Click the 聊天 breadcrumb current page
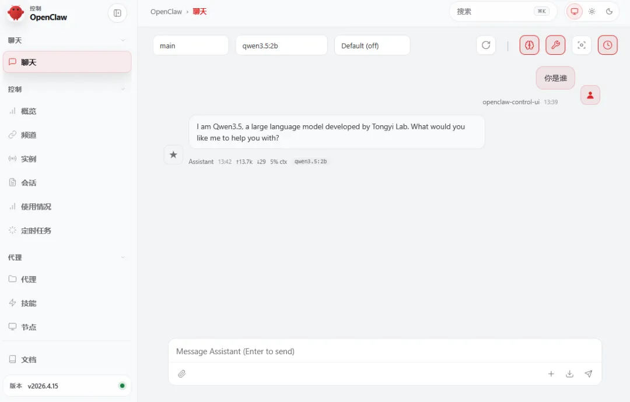Image resolution: width=630 pixels, height=402 pixels. pos(199,12)
